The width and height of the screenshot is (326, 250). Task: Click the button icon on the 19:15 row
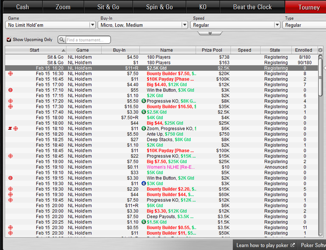click(10, 178)
